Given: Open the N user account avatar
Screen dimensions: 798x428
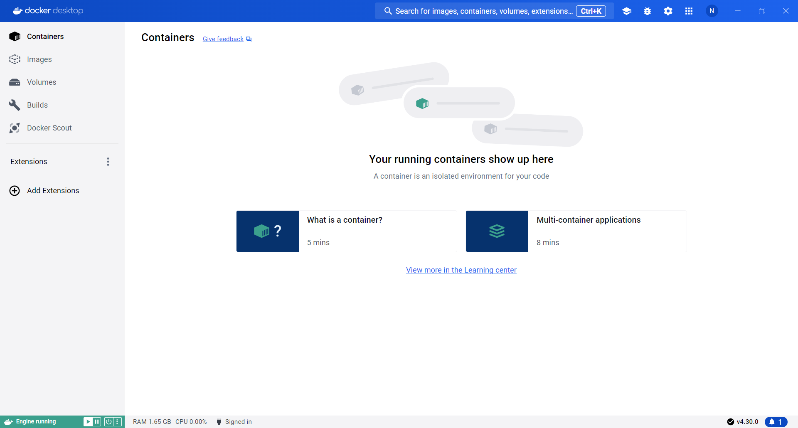Looking at the screenshot, I should (x=712, y=11).
